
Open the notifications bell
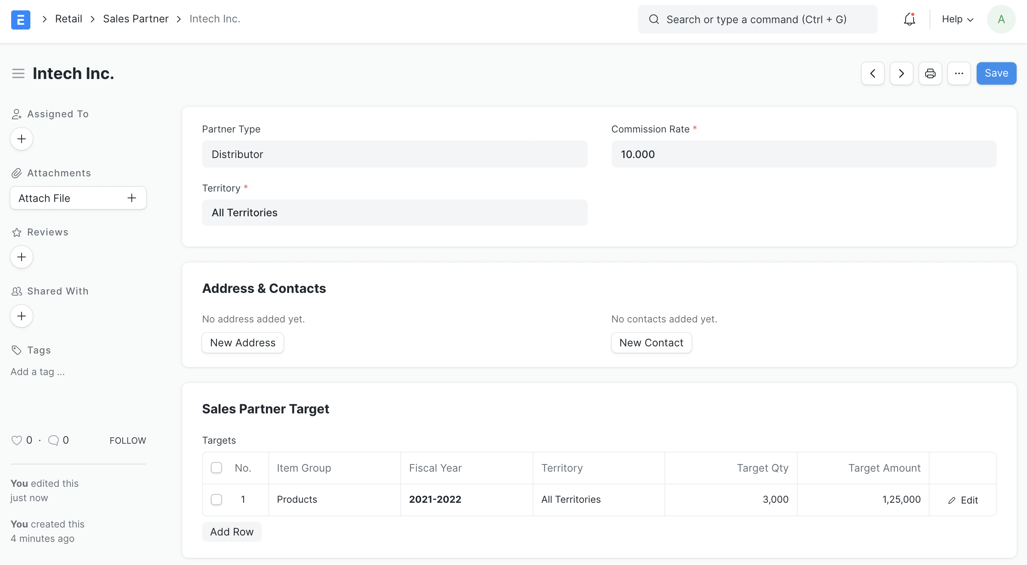[x=909, y=19]
